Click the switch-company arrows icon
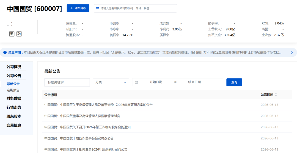The width and height of the screenshot is (297, 153). [98, 8]
